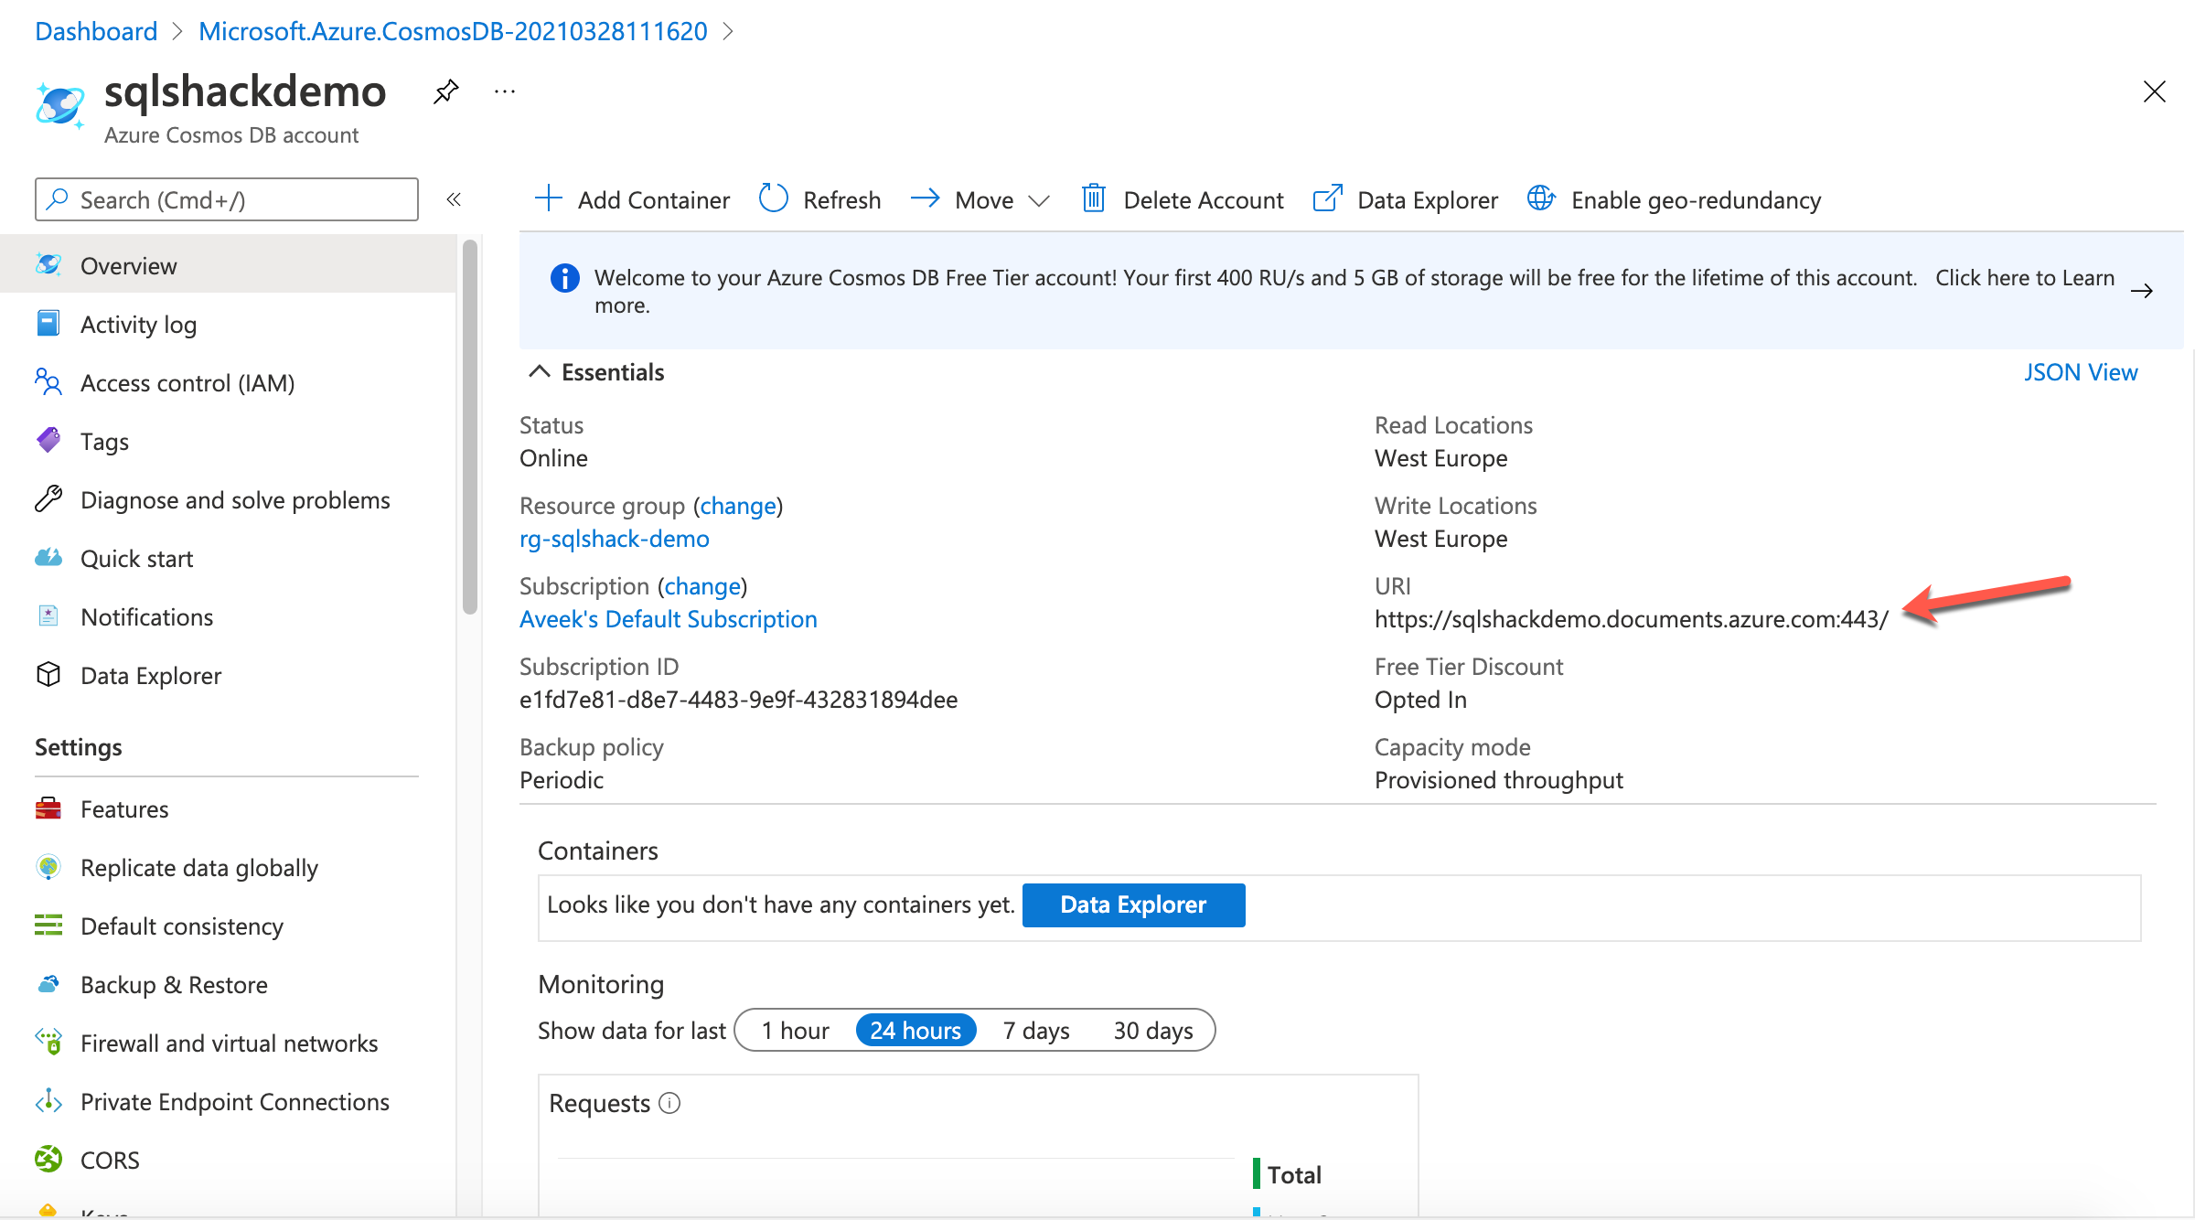The image size is (2195, 1220).
Task: Click the sidebar vertical scrollbar
Action: 470,427
